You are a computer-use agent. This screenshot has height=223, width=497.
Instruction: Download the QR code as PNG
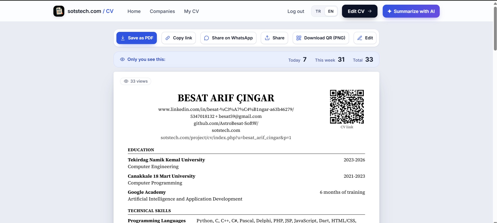pos(321,38)
